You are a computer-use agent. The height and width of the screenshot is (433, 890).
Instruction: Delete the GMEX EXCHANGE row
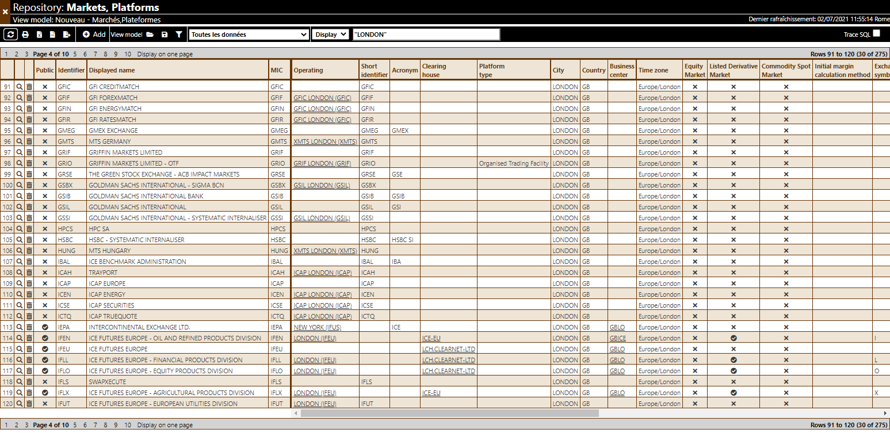(x=29, y=131)
